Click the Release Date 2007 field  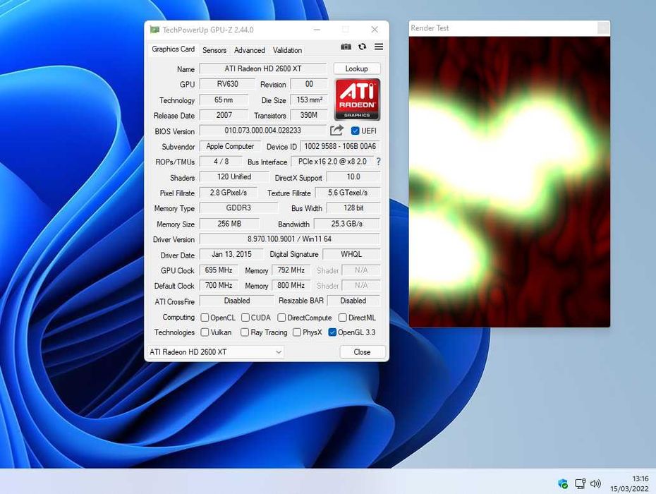[x=224, y=115]
